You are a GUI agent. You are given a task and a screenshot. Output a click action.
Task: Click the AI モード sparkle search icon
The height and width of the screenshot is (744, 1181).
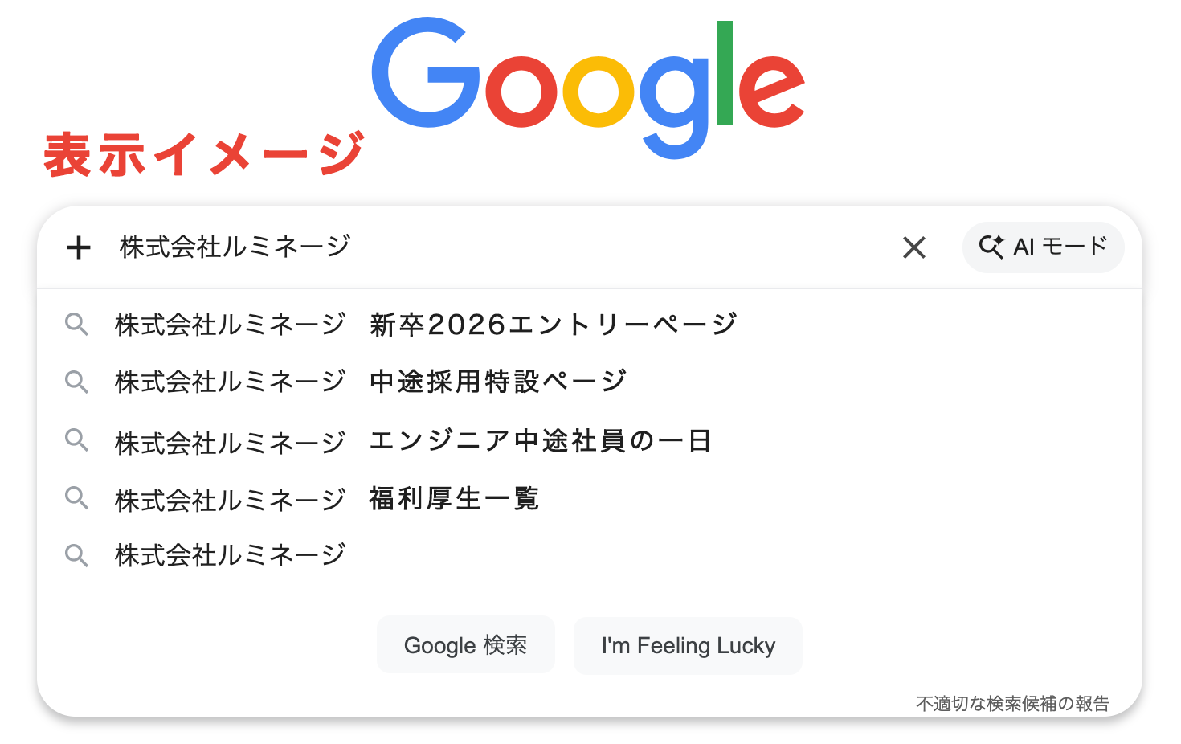point(991,247)
